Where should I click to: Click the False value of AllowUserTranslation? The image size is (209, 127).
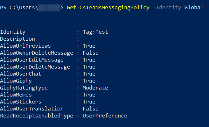pyautogui.click(x=91, y=109)
